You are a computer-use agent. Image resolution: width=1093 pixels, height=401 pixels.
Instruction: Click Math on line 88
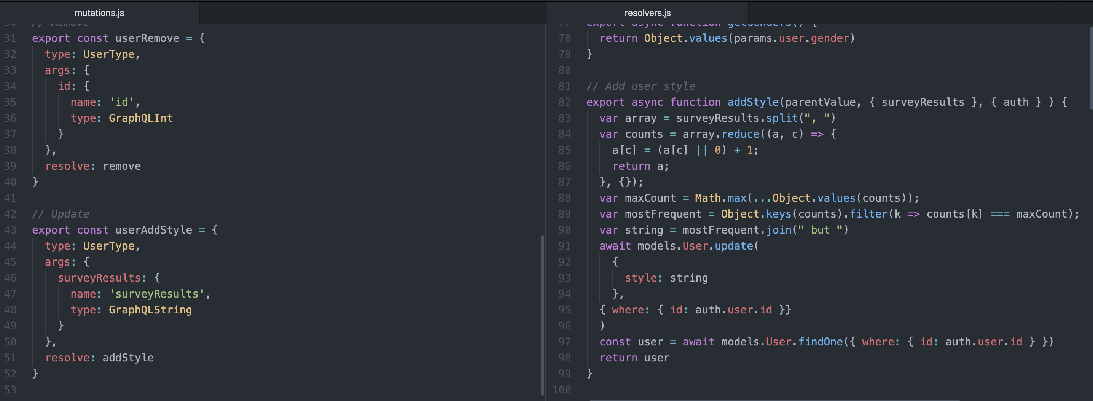(708, 198)
